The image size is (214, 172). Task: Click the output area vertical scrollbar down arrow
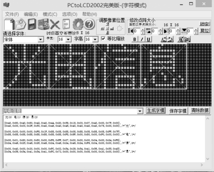tap(208, 159)
